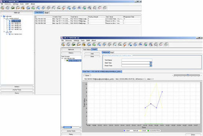Click the Add button
This screenshot has height=136, width=203.
[x=92, y=53]
